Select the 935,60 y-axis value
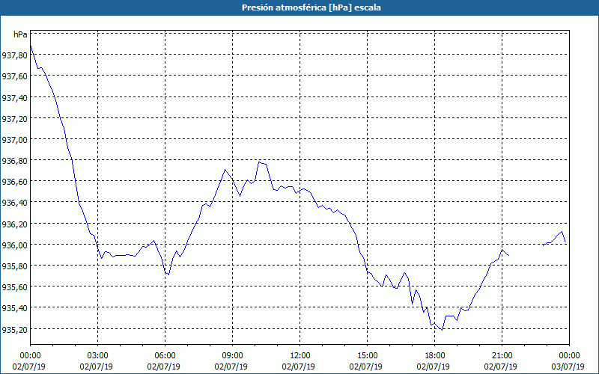 pos(14,287)
